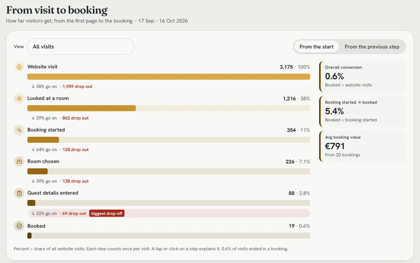Click the 69 drop out text
The height and width of the screenshot is (263, 420).
[x=74, y=213]
